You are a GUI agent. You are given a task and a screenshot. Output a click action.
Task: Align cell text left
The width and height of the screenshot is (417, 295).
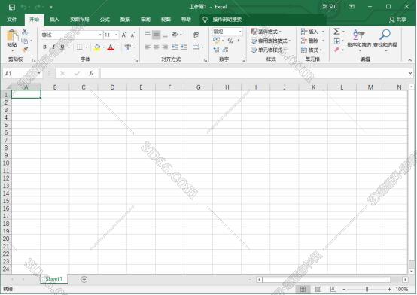coord(148,47)
